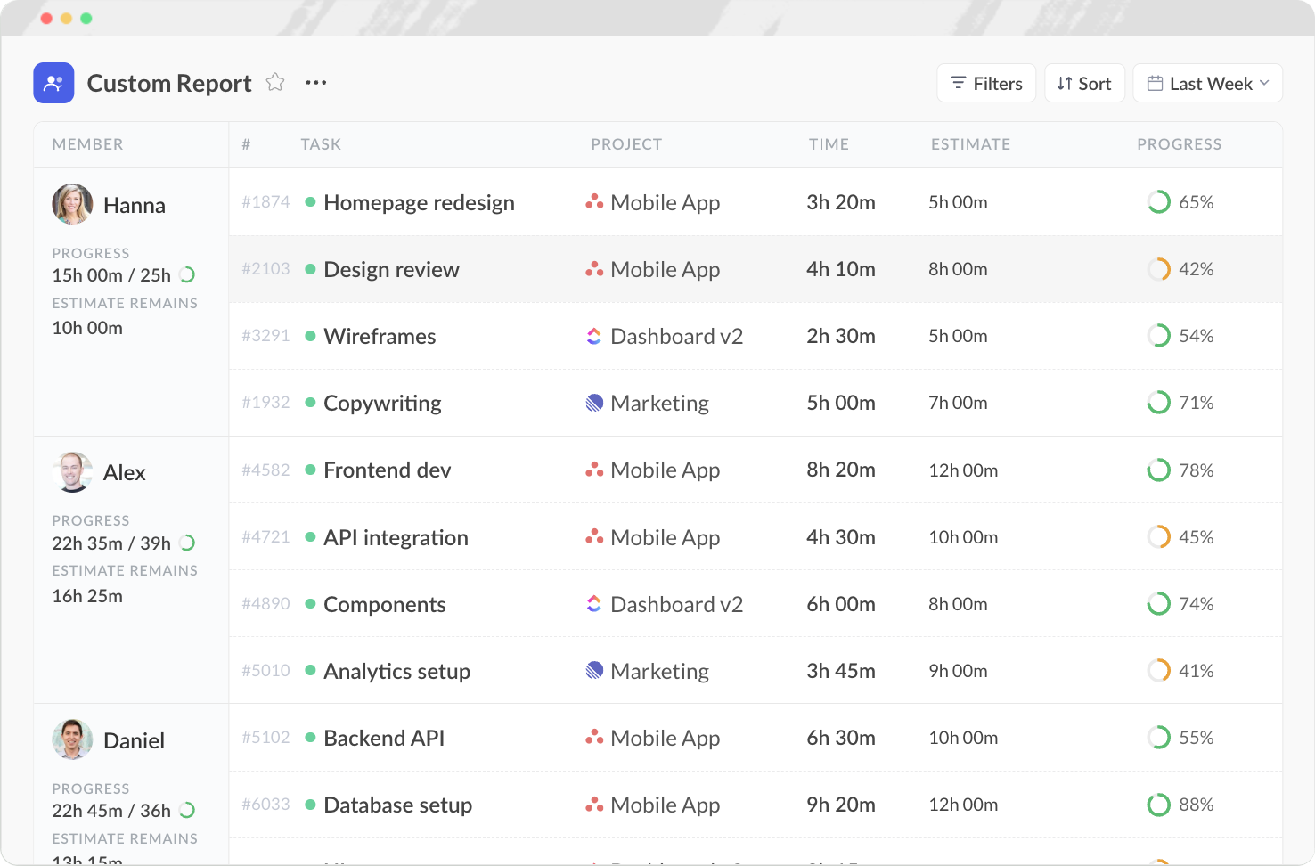Viewport: 1315px width, 866px height.
Task: Open the Backend API task
Action: (x=384, y=738)
